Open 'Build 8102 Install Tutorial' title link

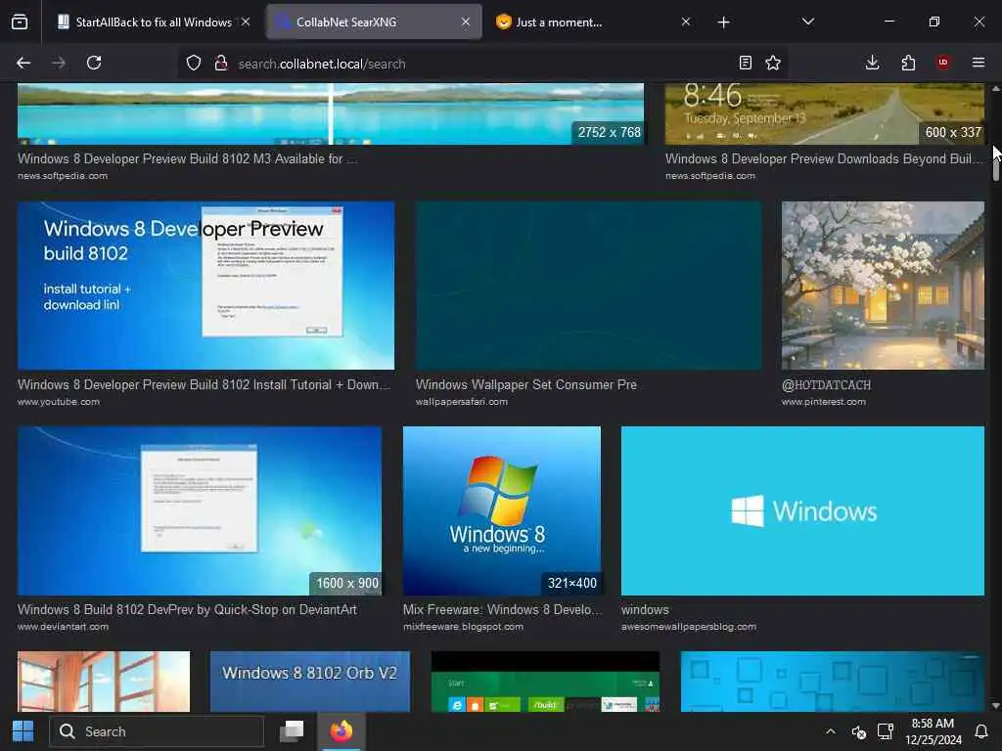click(x=204, y=384)
